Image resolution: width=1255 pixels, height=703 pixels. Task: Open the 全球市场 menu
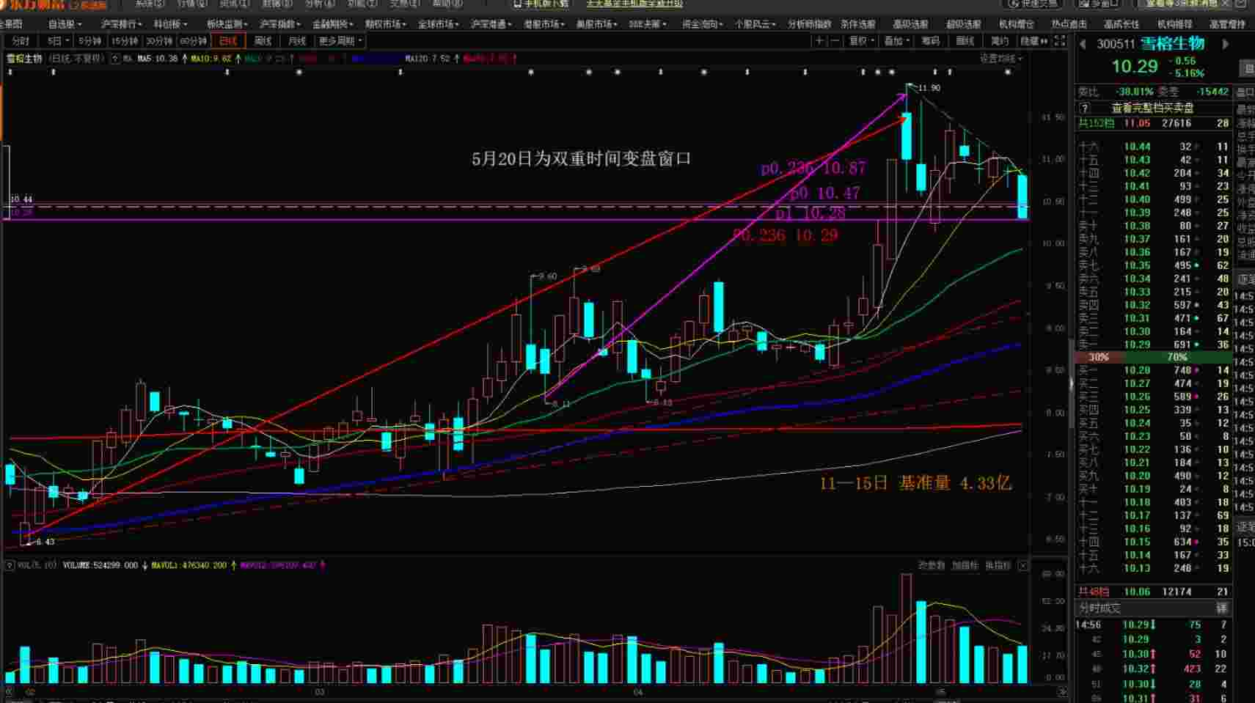438,24
